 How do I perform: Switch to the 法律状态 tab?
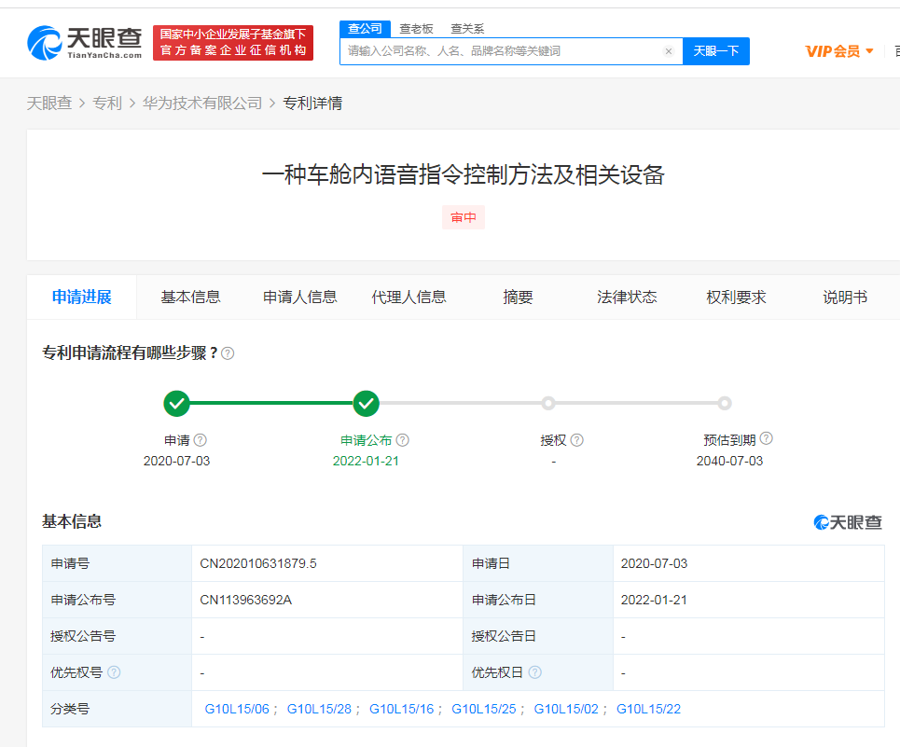pos(627,297)
